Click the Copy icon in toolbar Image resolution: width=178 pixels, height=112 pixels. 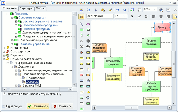(x=88, y=10)
